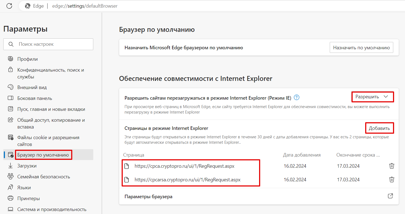Open Языки settings page

click(24, 188)
